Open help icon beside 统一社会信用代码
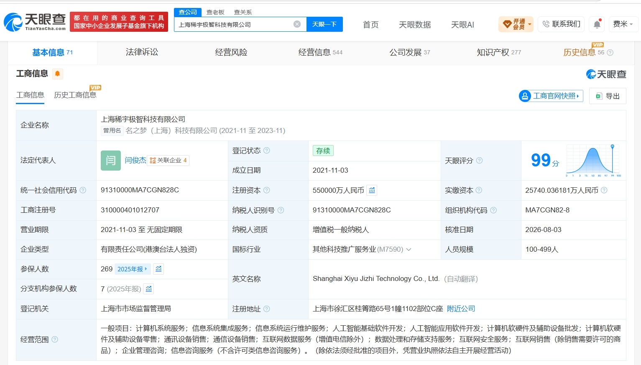 [83, 190]
